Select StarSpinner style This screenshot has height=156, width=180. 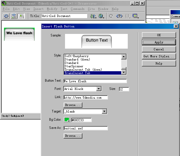[93, 66]
